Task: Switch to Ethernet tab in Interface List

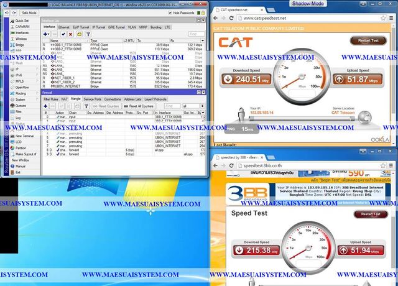Action: coord(63,27)
